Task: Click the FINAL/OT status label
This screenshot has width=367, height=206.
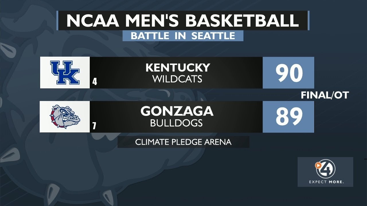Action: click(325, 95)
